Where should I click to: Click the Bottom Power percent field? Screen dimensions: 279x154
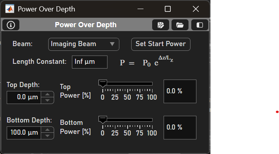[x=180, y=127]
